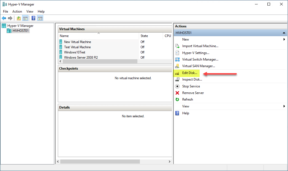
Task: Click the HVHOST01 server icon in tree
Action: (x=9, y=31)
